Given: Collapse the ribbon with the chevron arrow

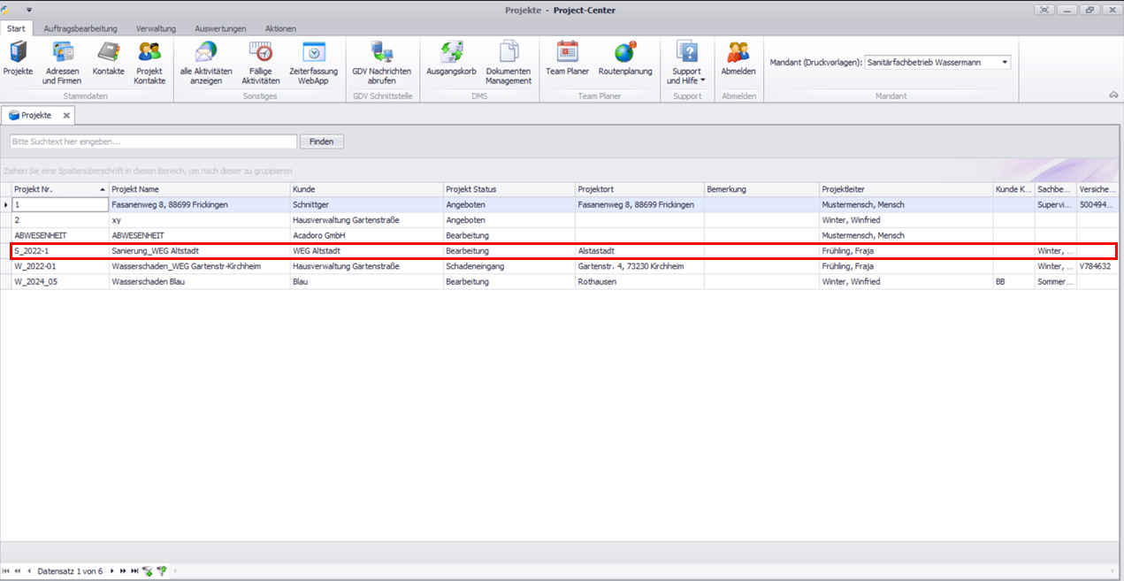Looking at the screenshot, I should click(1113, 95).
